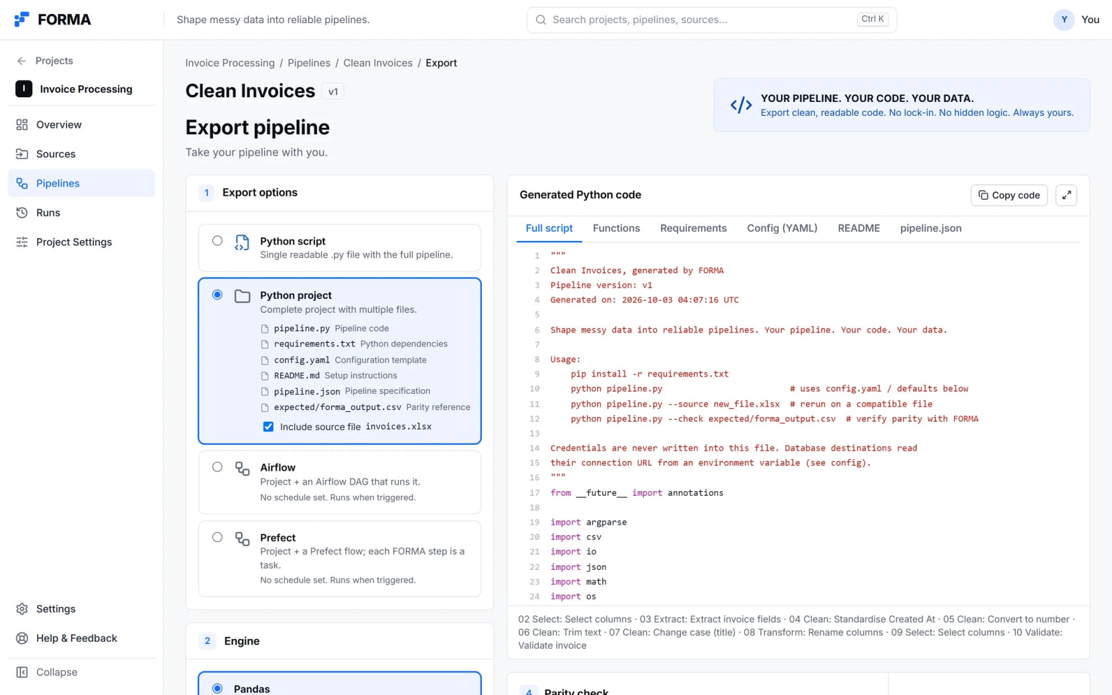Click the pipeline.py file entry

325,328
